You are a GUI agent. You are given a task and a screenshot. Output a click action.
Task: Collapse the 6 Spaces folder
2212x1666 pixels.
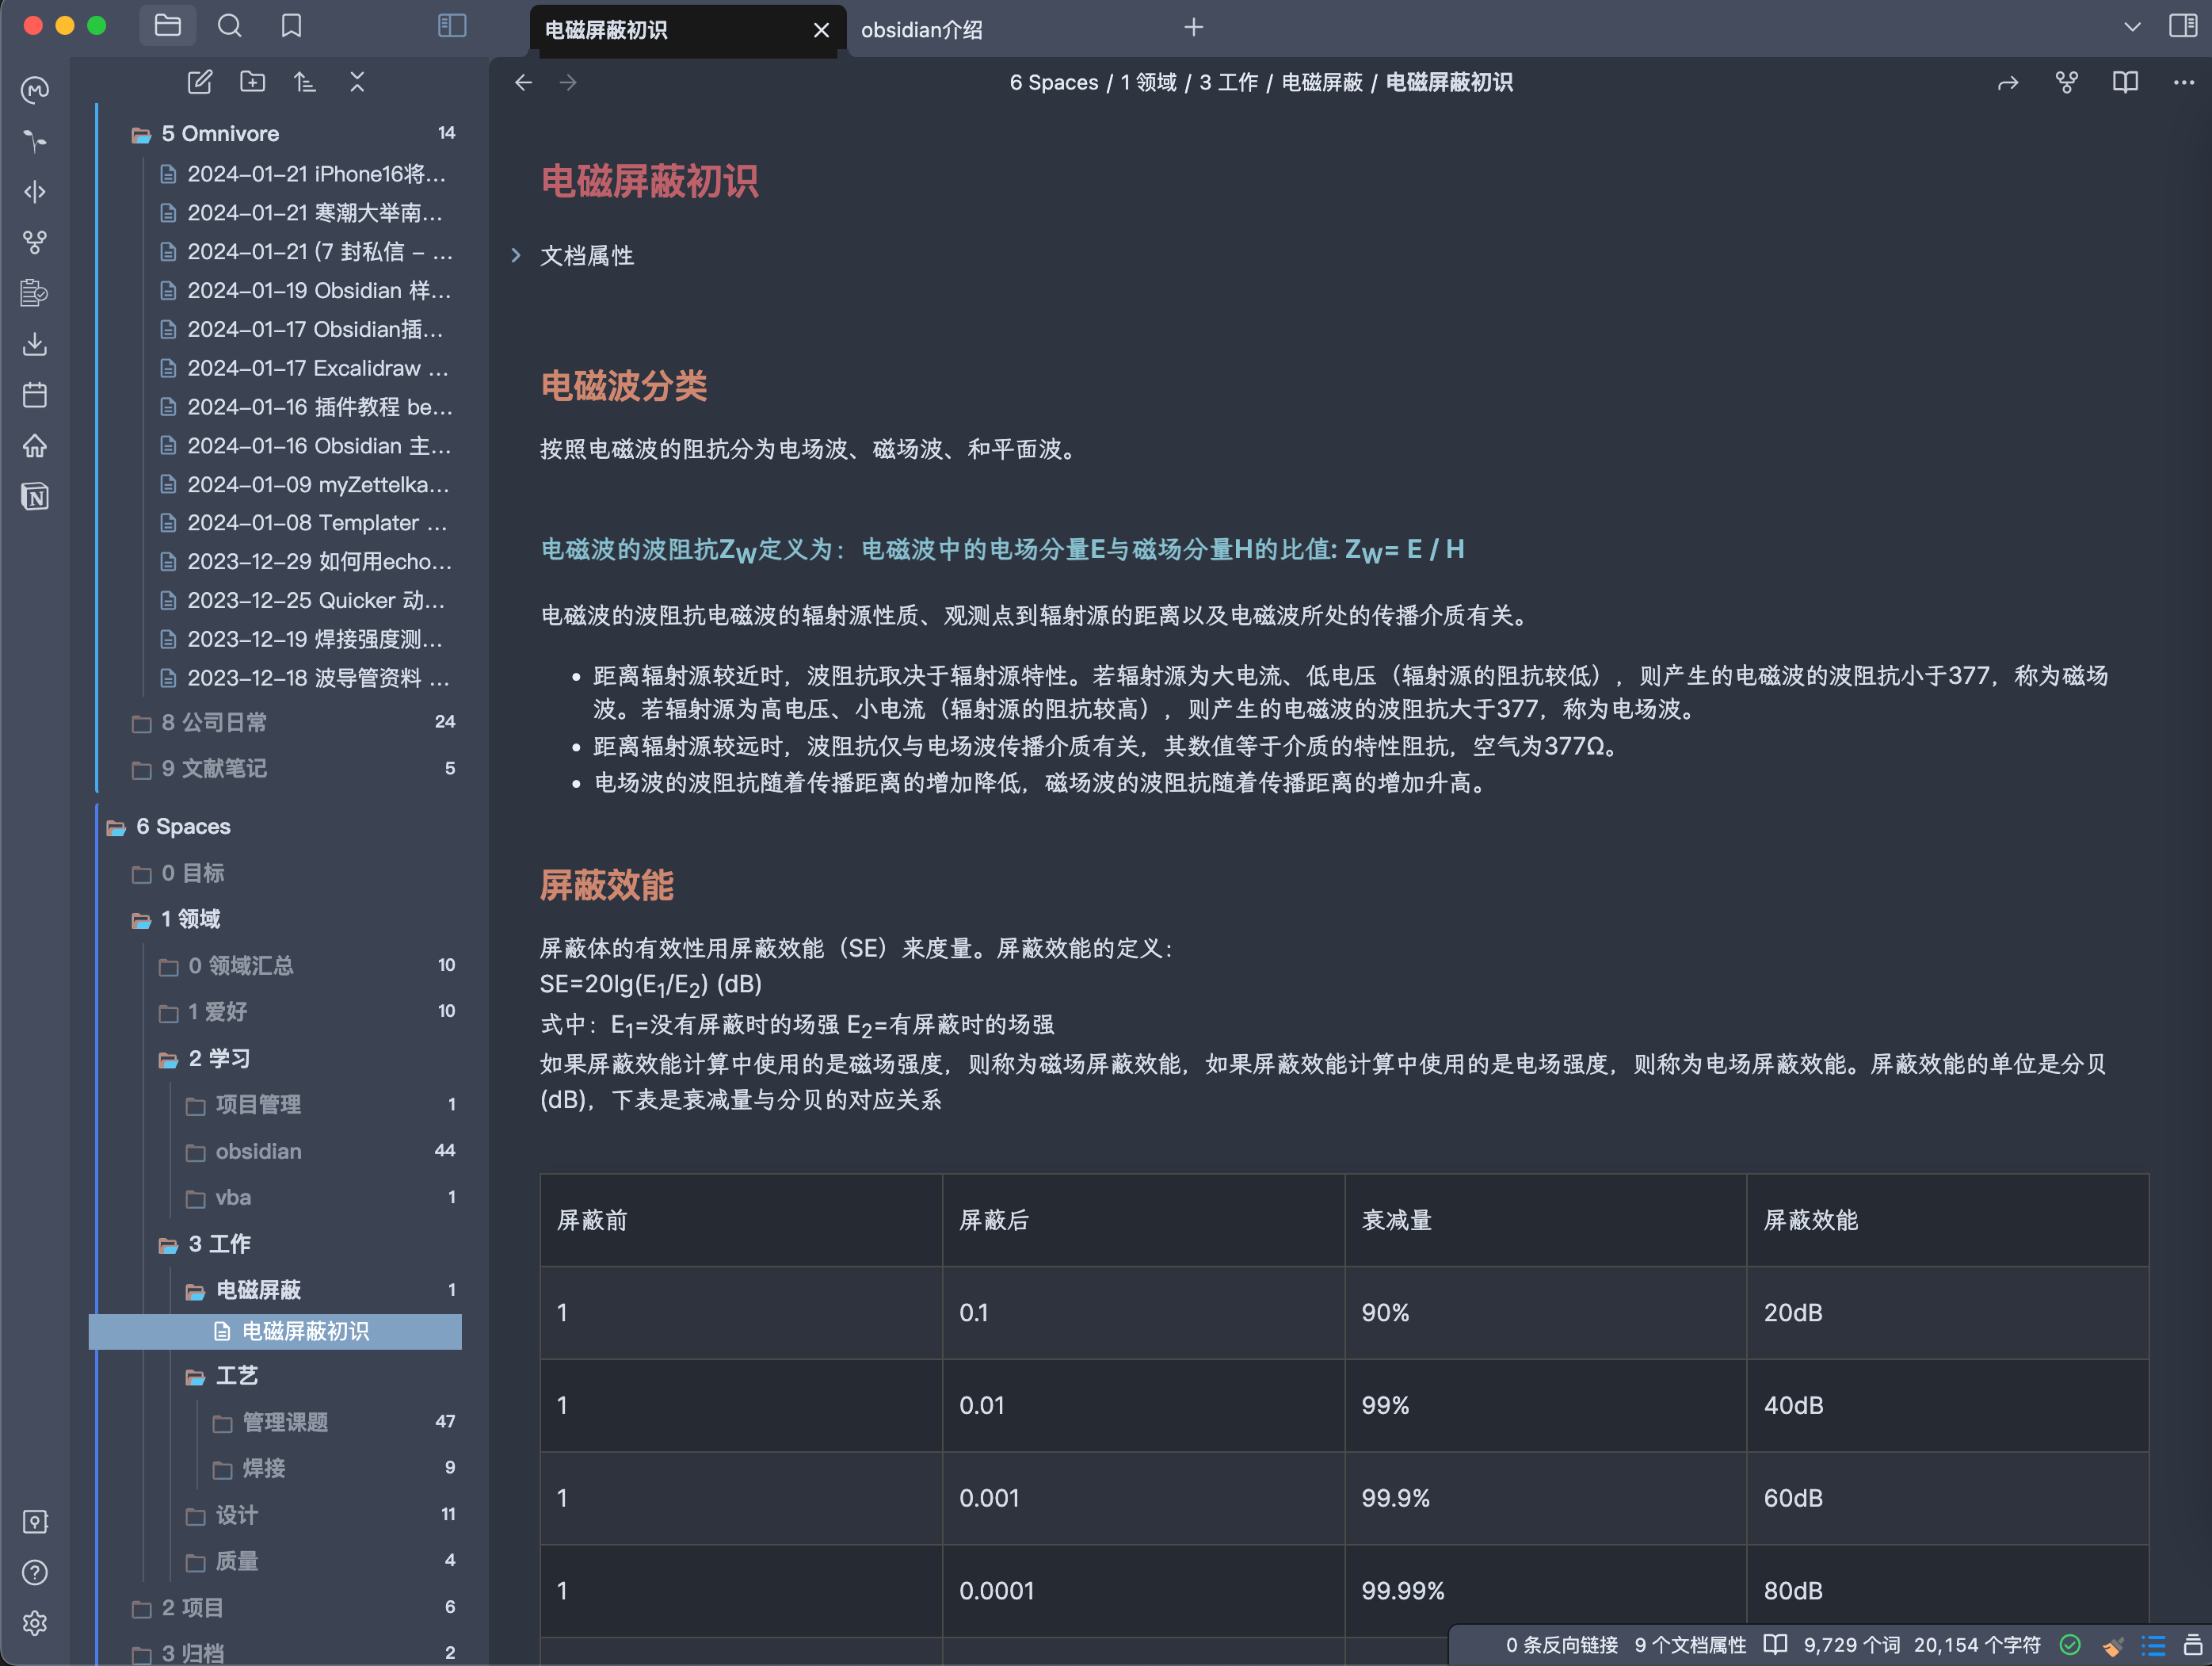(x=280, y=827)
